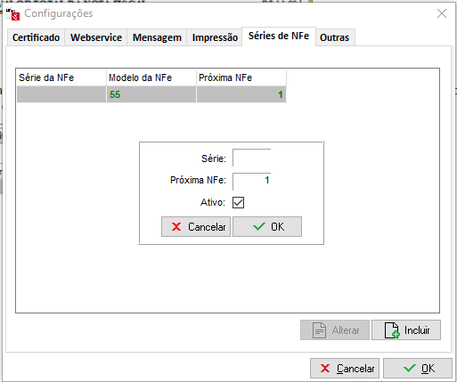The width and height of the screenshot is (457, 382).
Task: Focus the Série input field
Action: (x=252, y=158)
